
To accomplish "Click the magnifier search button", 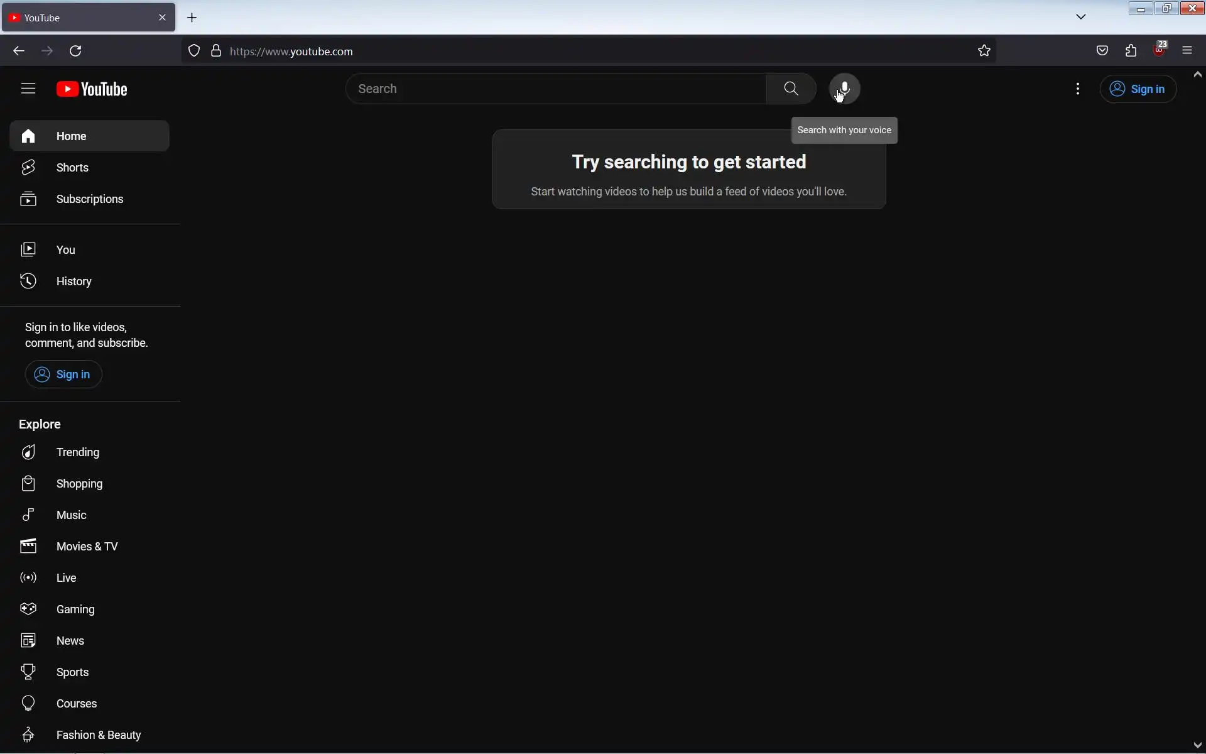I will (x=791, y=89).
